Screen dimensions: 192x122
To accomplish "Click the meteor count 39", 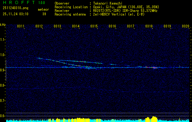I will click(44, 14).
